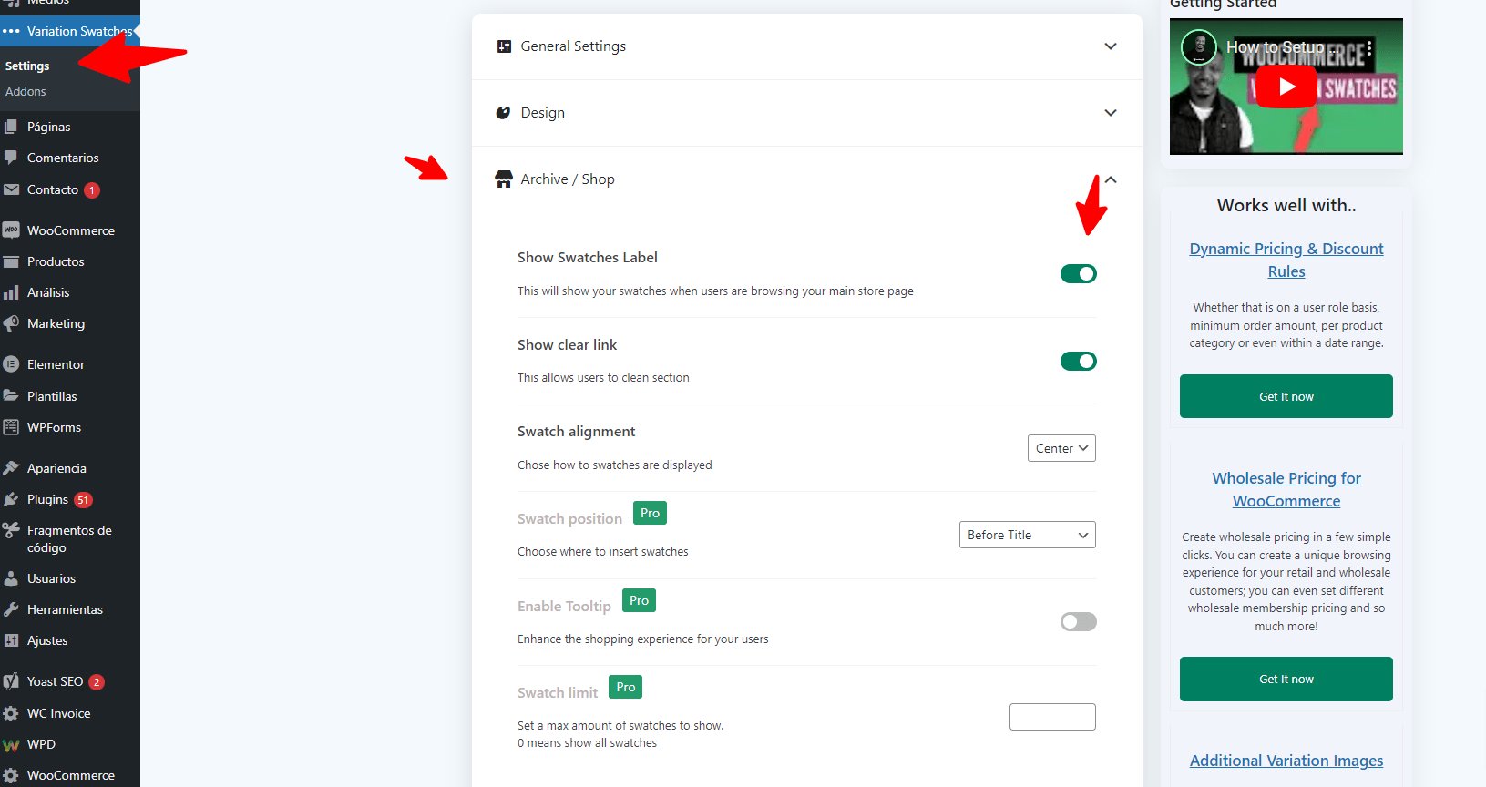Viewport: 1486px width, 787px height.
Task: Click the first WooCommerce logo icon in the sidebar
Action: [x=11, y=230]
